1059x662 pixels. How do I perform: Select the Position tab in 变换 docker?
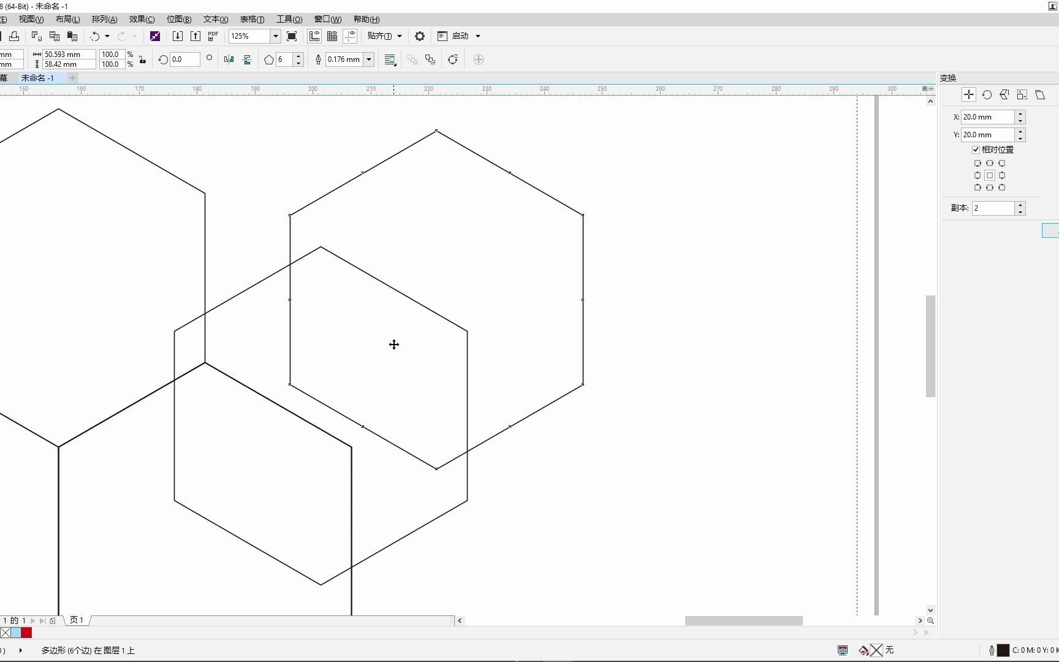click(x=969, y=94)
